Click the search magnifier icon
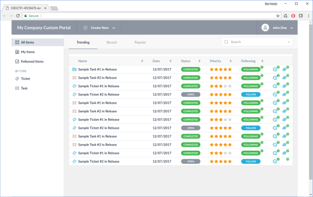Viewport: 313px width, 197px height. tap(226, 42)
